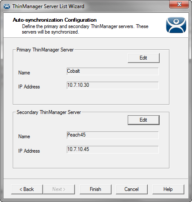Click the Primary ThinManager Server group label
Viewport: 192px width, 202px height.
(45, 50)
